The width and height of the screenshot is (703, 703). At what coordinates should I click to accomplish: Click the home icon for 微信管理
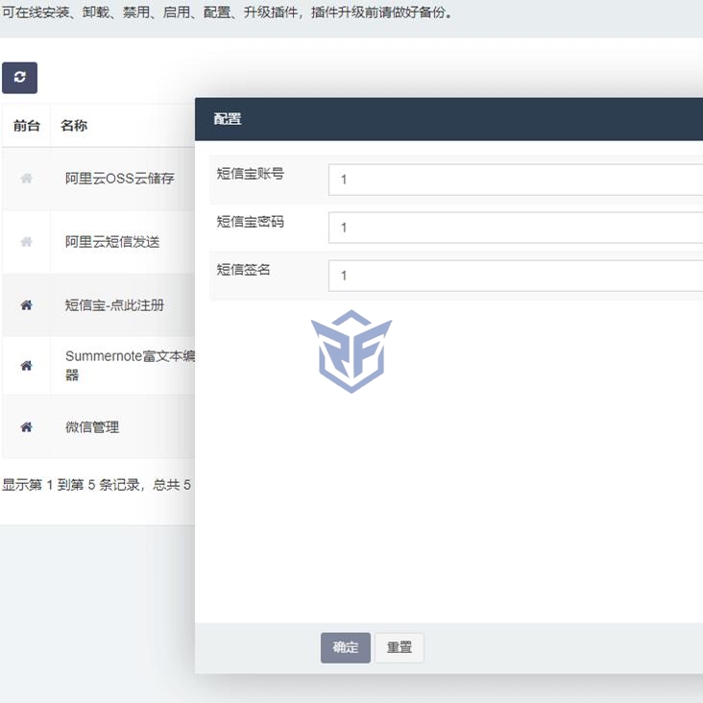27,426
